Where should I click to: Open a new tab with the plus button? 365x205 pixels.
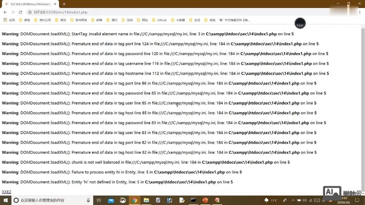tap(64, 4)
